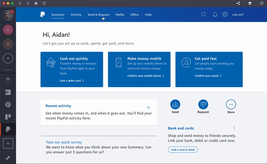Click the Get paid fast @ icon
Viewport: 267px width, 164px height.
pos(186,62)
